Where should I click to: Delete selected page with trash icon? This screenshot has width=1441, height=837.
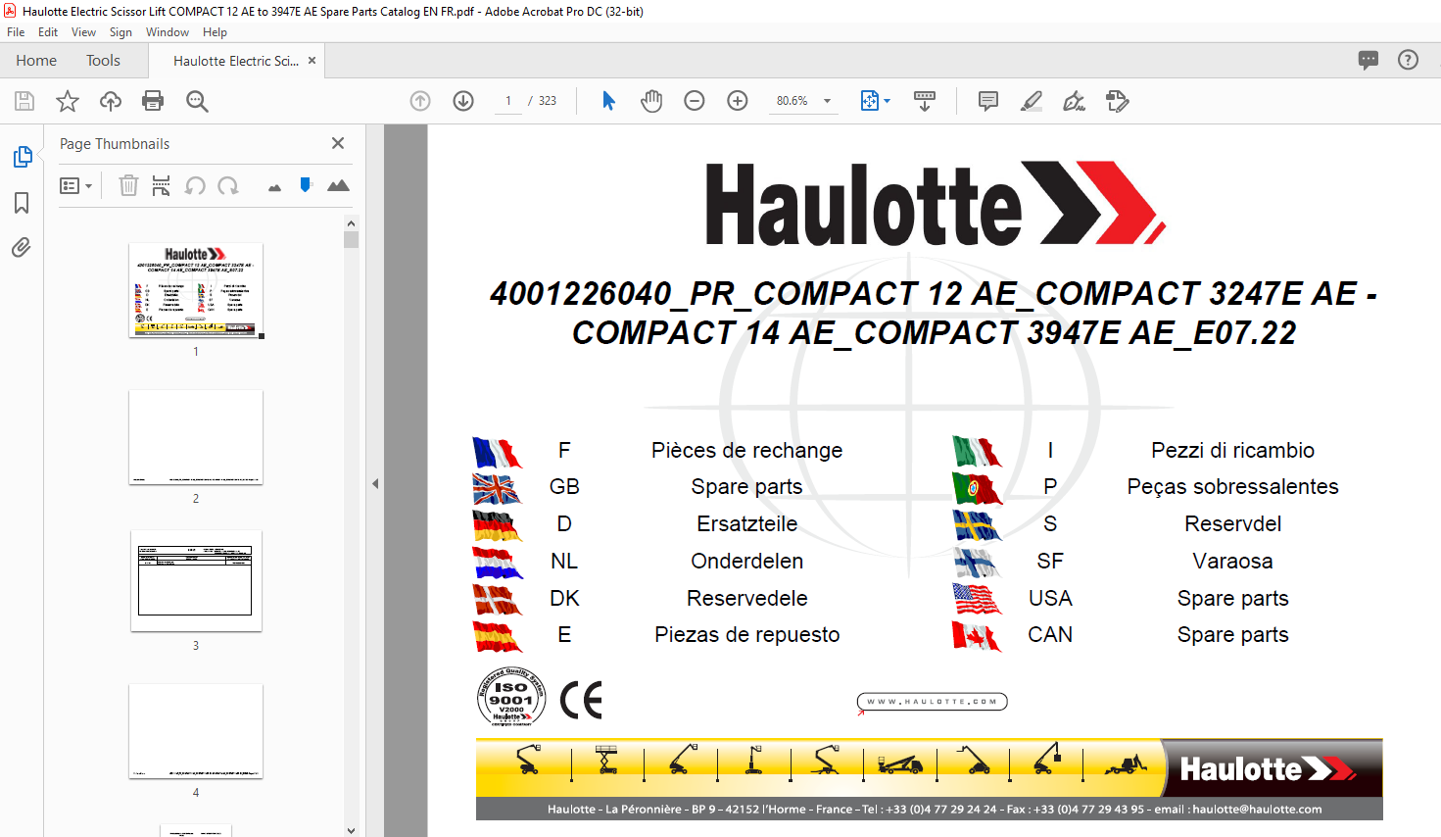tap(128, 185)
